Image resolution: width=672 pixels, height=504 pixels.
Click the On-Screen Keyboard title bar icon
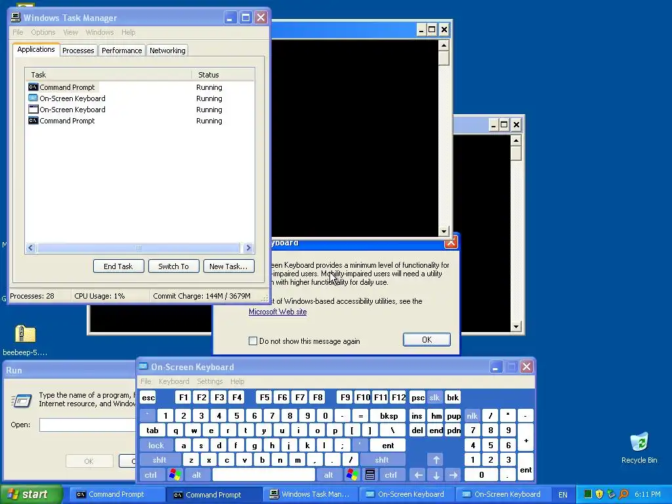[144, 367]
